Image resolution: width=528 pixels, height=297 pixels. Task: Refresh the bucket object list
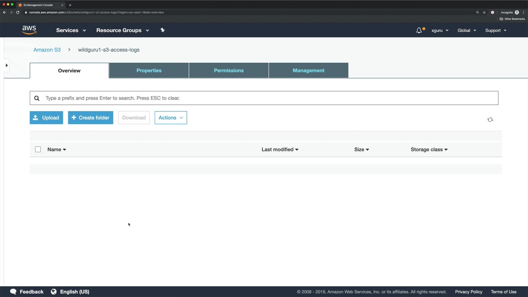(490, 120)
